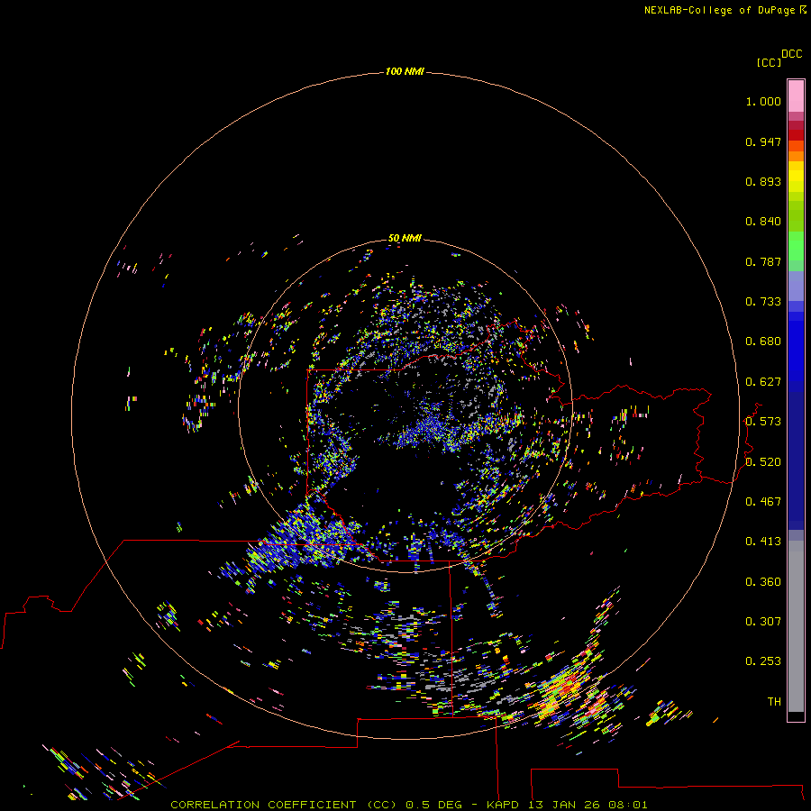The height and width of the screenshot is (811, 811).
Task: Click the "100 NMI" range ring label
Action: pyautogui.click(x=405, y=71)
